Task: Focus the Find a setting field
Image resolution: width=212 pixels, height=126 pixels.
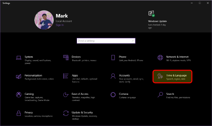Action: coord(106,41)
